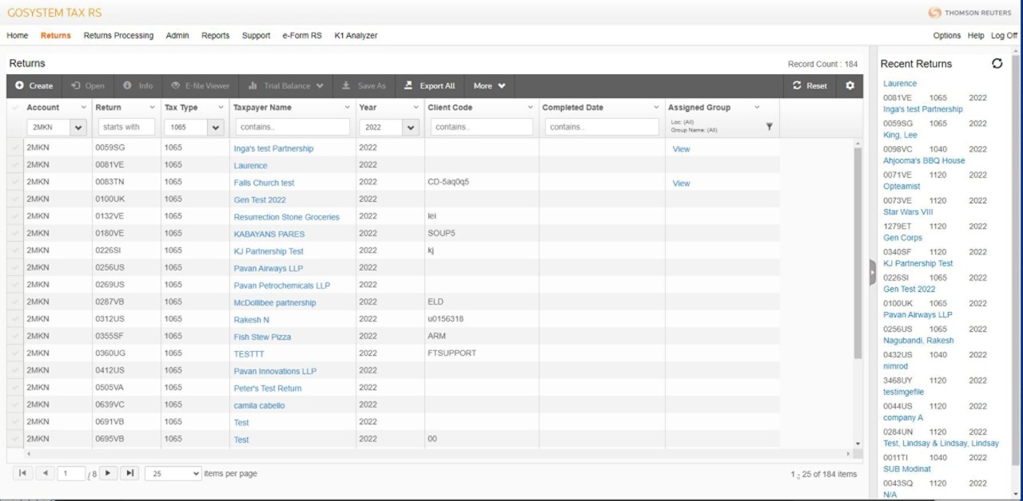Open the Returns Processing menu

[x=118, y=36]
